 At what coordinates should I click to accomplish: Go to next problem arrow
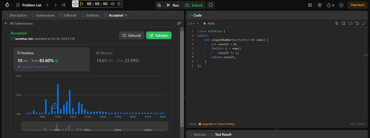55,5
